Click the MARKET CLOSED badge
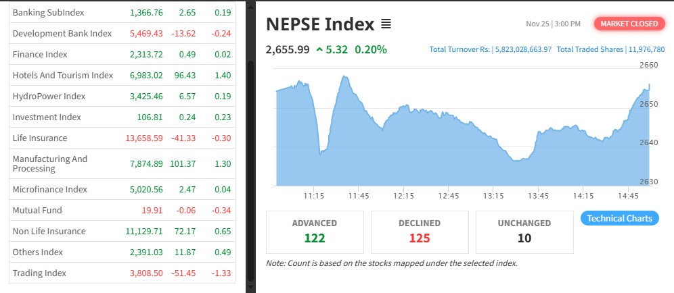 click(x=629, y=24)
